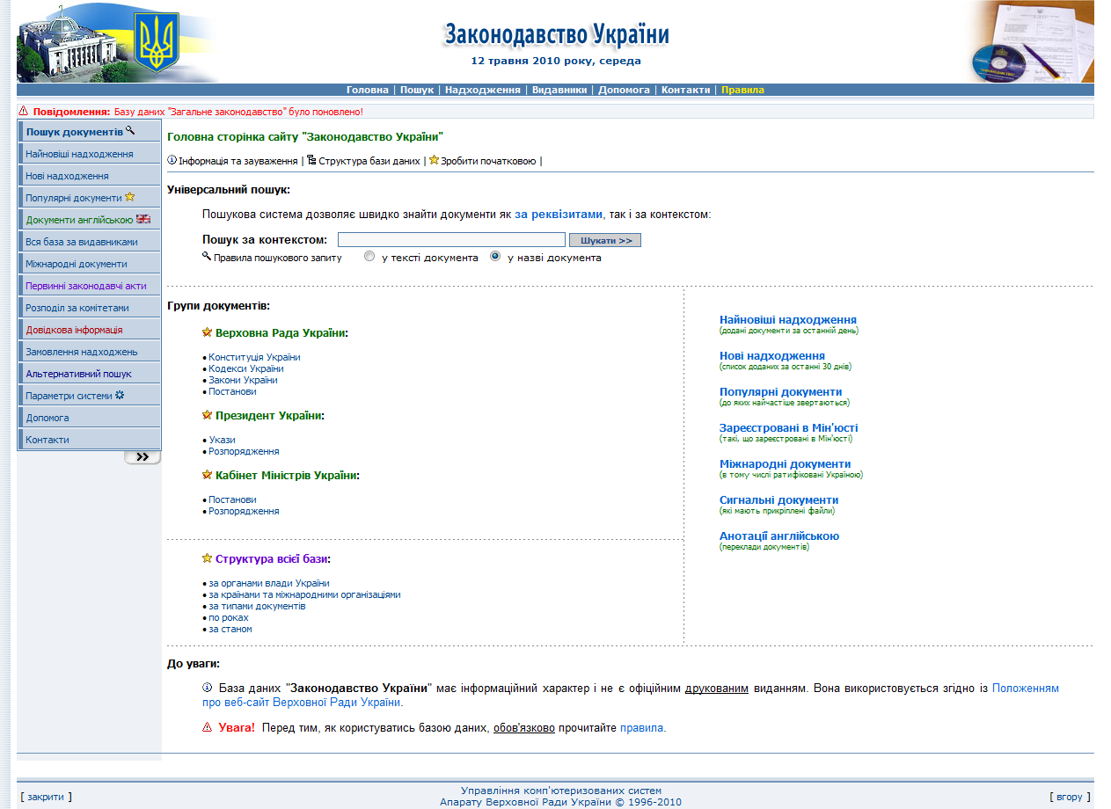Click the red warning icon beside Увага!
Viewport: 1111px width, 809px height.
point(208,727)
